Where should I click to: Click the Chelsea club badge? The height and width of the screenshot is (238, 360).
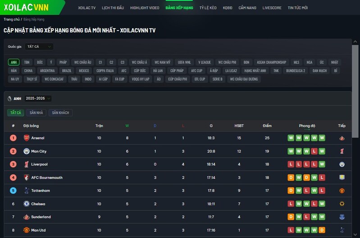(x=26, y=204)
